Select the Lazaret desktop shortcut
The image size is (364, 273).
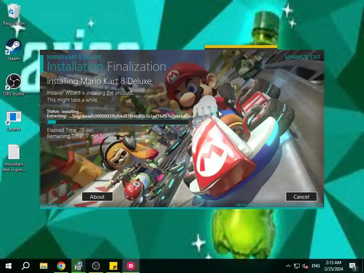coord(14,121)
